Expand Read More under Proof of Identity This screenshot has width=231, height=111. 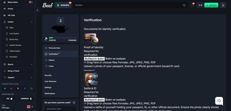click(90, 70)
